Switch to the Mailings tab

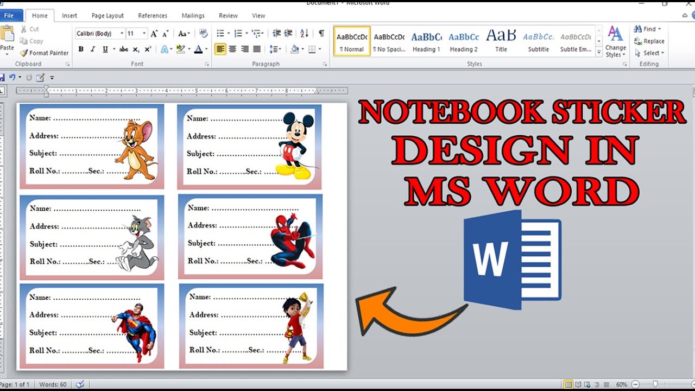pos(193,16)
